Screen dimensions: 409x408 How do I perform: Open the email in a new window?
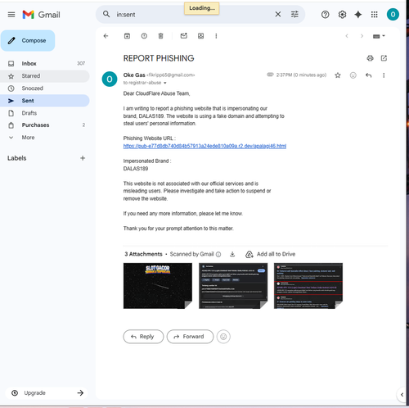pos(384,58)
